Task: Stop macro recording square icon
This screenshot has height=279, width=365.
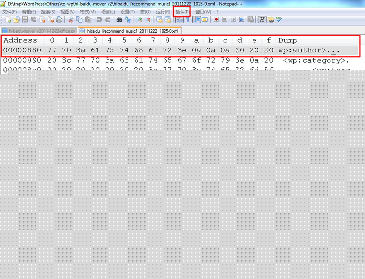Action: pyautogui.click(x=225, y=20)
